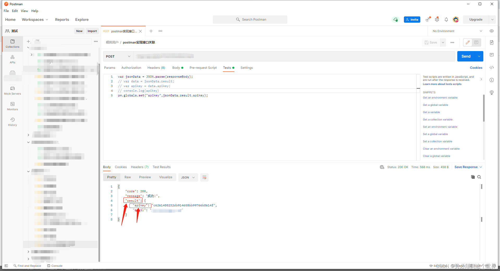Open the request info icon
The width and height of the screenshot is (500, 271).
[492, 80]
